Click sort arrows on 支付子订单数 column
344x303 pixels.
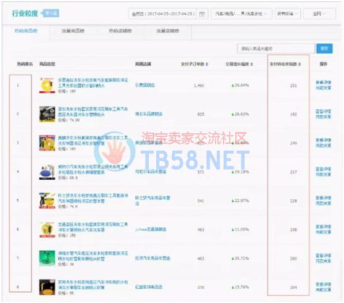[x=207, y=64]
